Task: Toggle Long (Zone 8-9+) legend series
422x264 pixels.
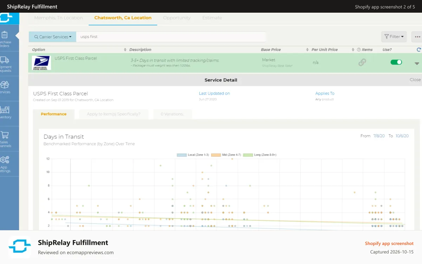Action: click(260, 155)
